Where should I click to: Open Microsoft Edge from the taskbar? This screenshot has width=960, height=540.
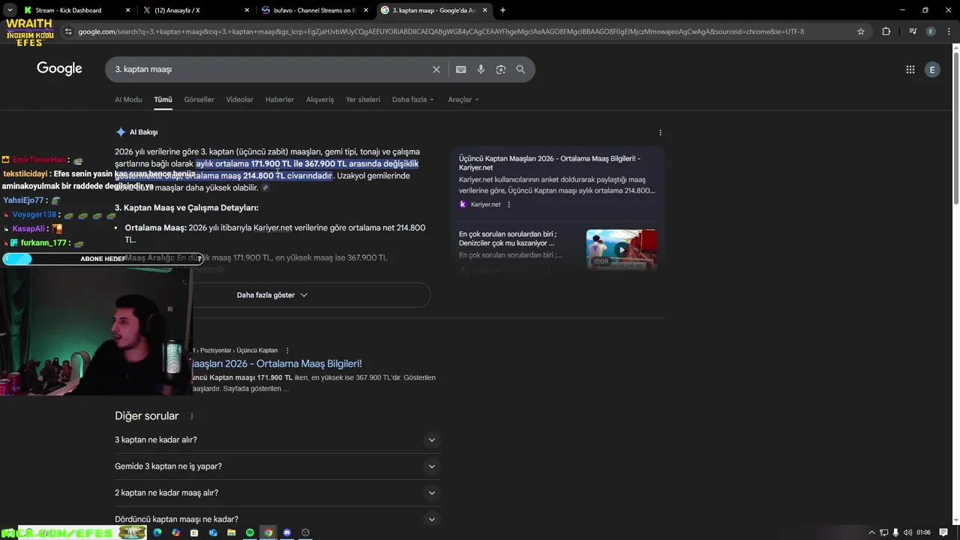coord(157,532)
